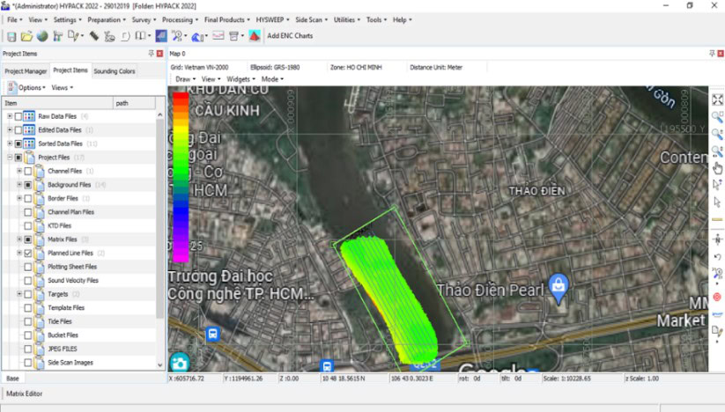Expand Raw Data Files tree node
The width and height of the screenshot is (725, 412).
(x=10, y=116)
